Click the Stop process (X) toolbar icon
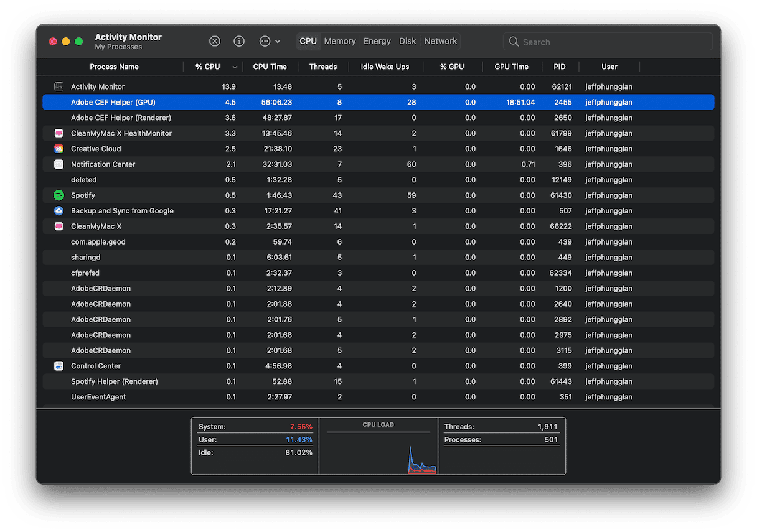Image resolution: width=757 pixels, height=532 pixels. pyautogui.click(x=215, y=41)
